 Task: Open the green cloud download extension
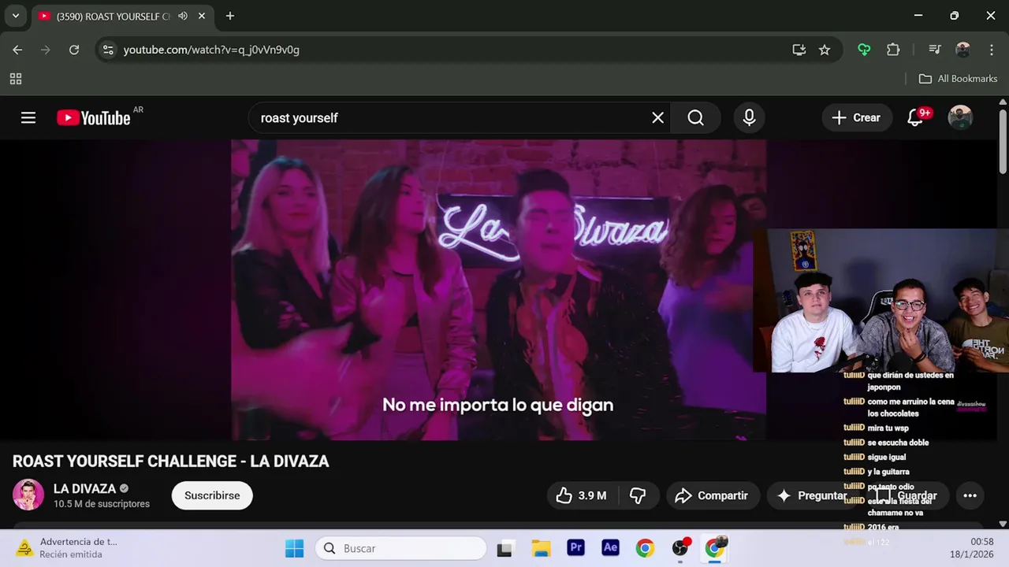pyautogui.click(x=865, y=50)
